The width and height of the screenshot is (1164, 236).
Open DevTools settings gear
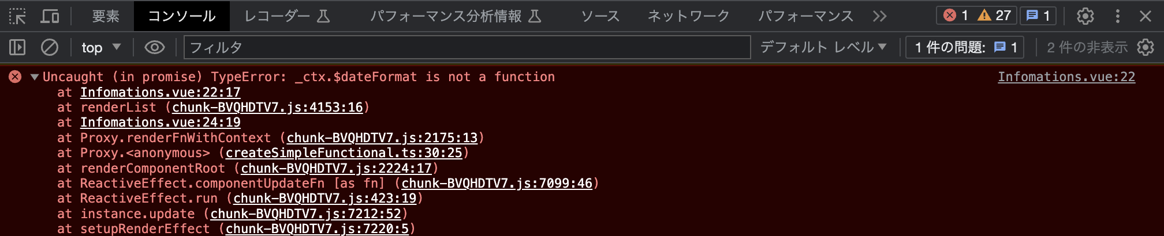click(1085, 16)
